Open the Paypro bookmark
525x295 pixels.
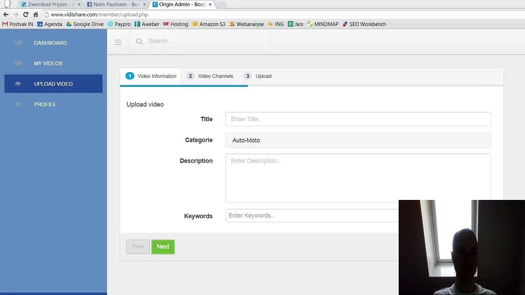pyautogui.click(x=119, y=24)
